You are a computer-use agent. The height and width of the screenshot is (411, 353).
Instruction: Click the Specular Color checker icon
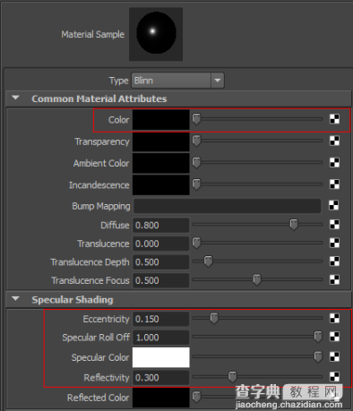click(x=334, y=357)
